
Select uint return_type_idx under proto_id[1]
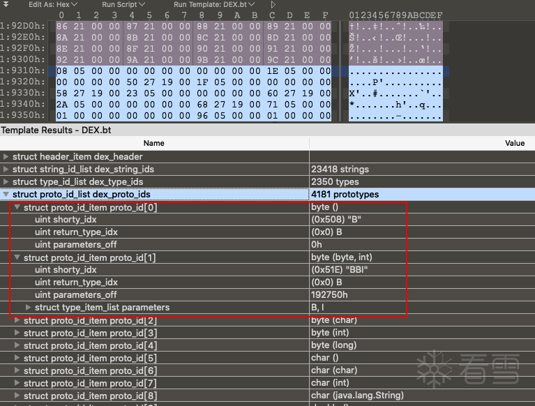(x=76, y=283)
